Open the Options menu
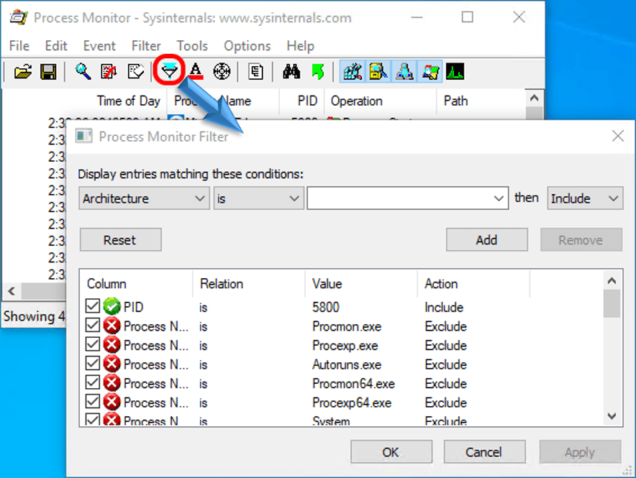Image resolution: width=636 pixels, height=478 pixels. tap(247, 46)
